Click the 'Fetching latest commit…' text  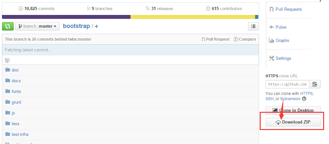tap(29, 50)
